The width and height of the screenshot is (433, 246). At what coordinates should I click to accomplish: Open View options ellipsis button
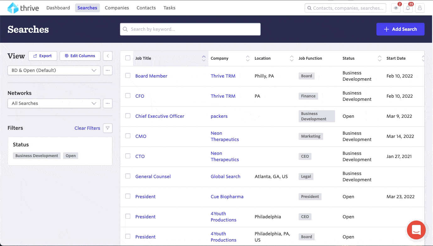pos(108,70)
